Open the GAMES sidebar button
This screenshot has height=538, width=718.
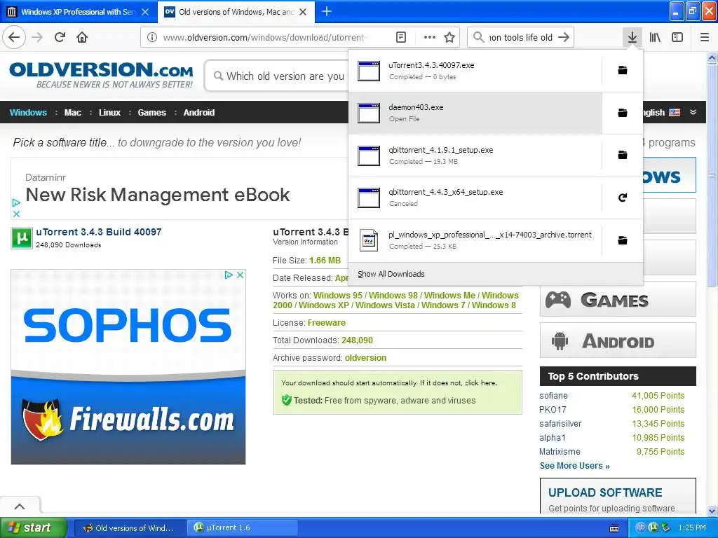(x=618, y=300)
